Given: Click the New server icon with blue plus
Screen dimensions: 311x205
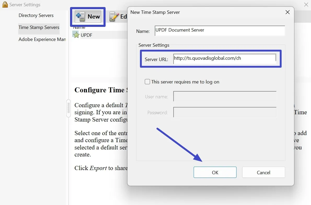Looking at the screenshot, I should 80,16.
